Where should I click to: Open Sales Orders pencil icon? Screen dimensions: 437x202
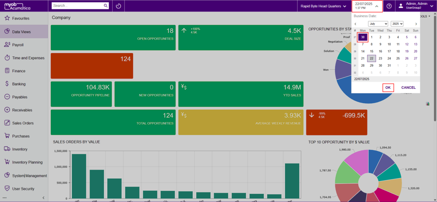pyautogui.click(x=7, y=123)
